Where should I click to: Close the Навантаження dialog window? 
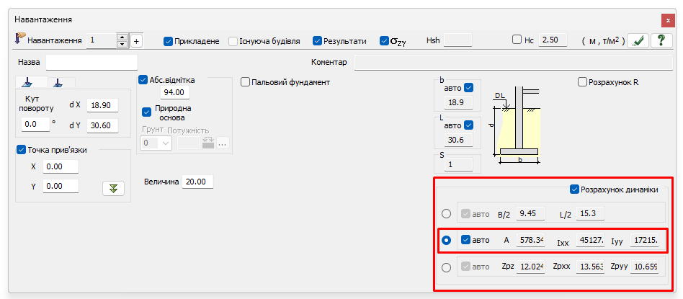pos(666,19)
